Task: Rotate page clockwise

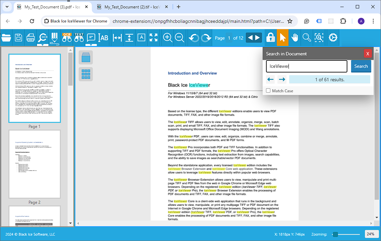Action: click(206, 38)
